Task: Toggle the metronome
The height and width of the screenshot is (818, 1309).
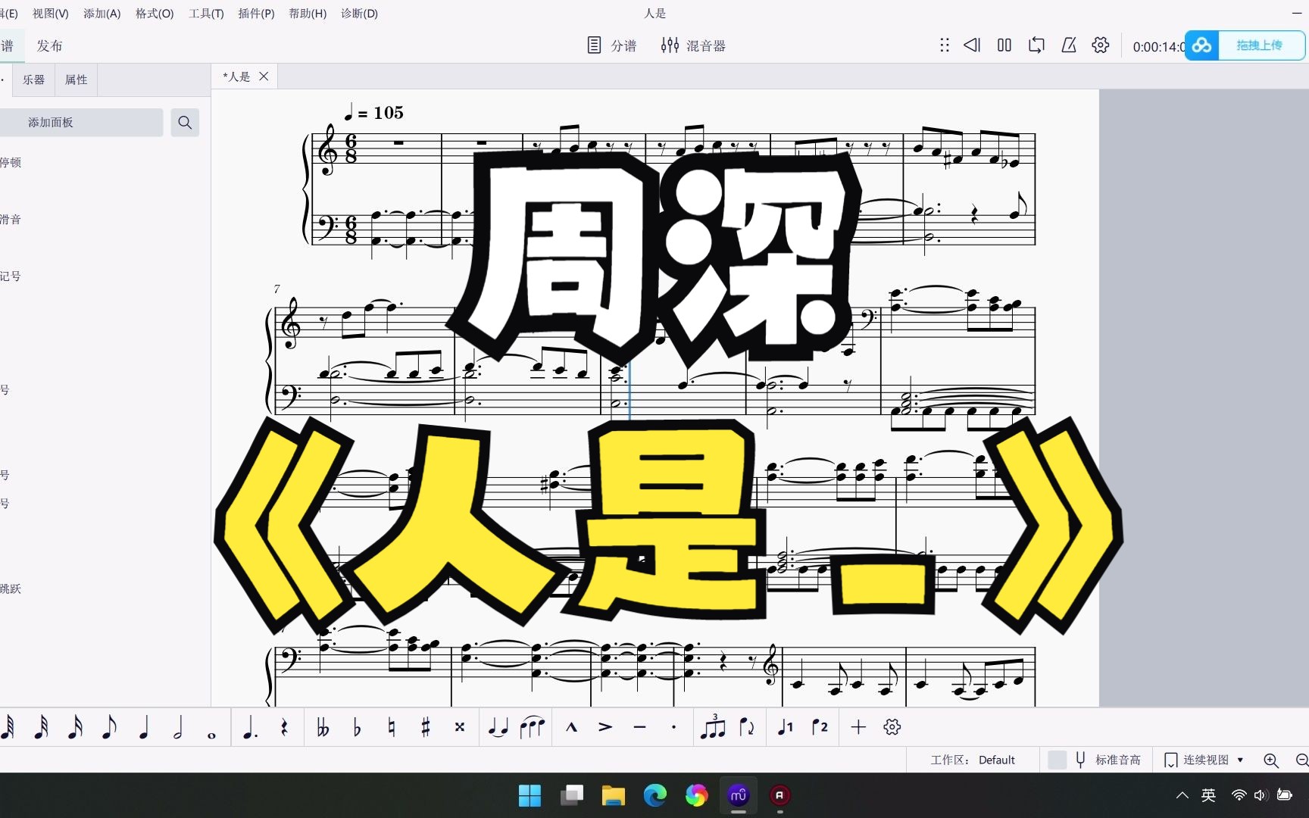Action: point(1069,45)
